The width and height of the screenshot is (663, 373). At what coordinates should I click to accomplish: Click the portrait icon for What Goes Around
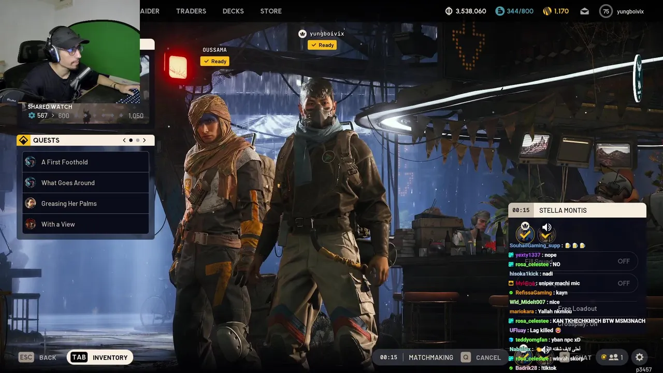31,183
